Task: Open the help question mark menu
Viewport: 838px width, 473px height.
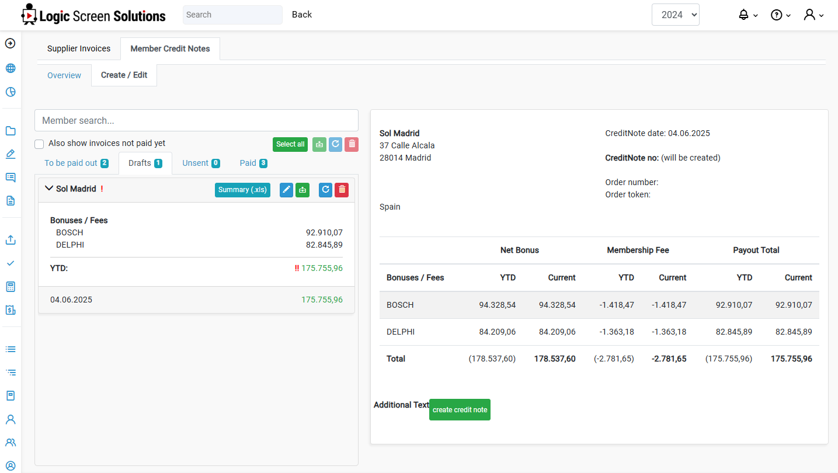Action: (x=780, y=15)
